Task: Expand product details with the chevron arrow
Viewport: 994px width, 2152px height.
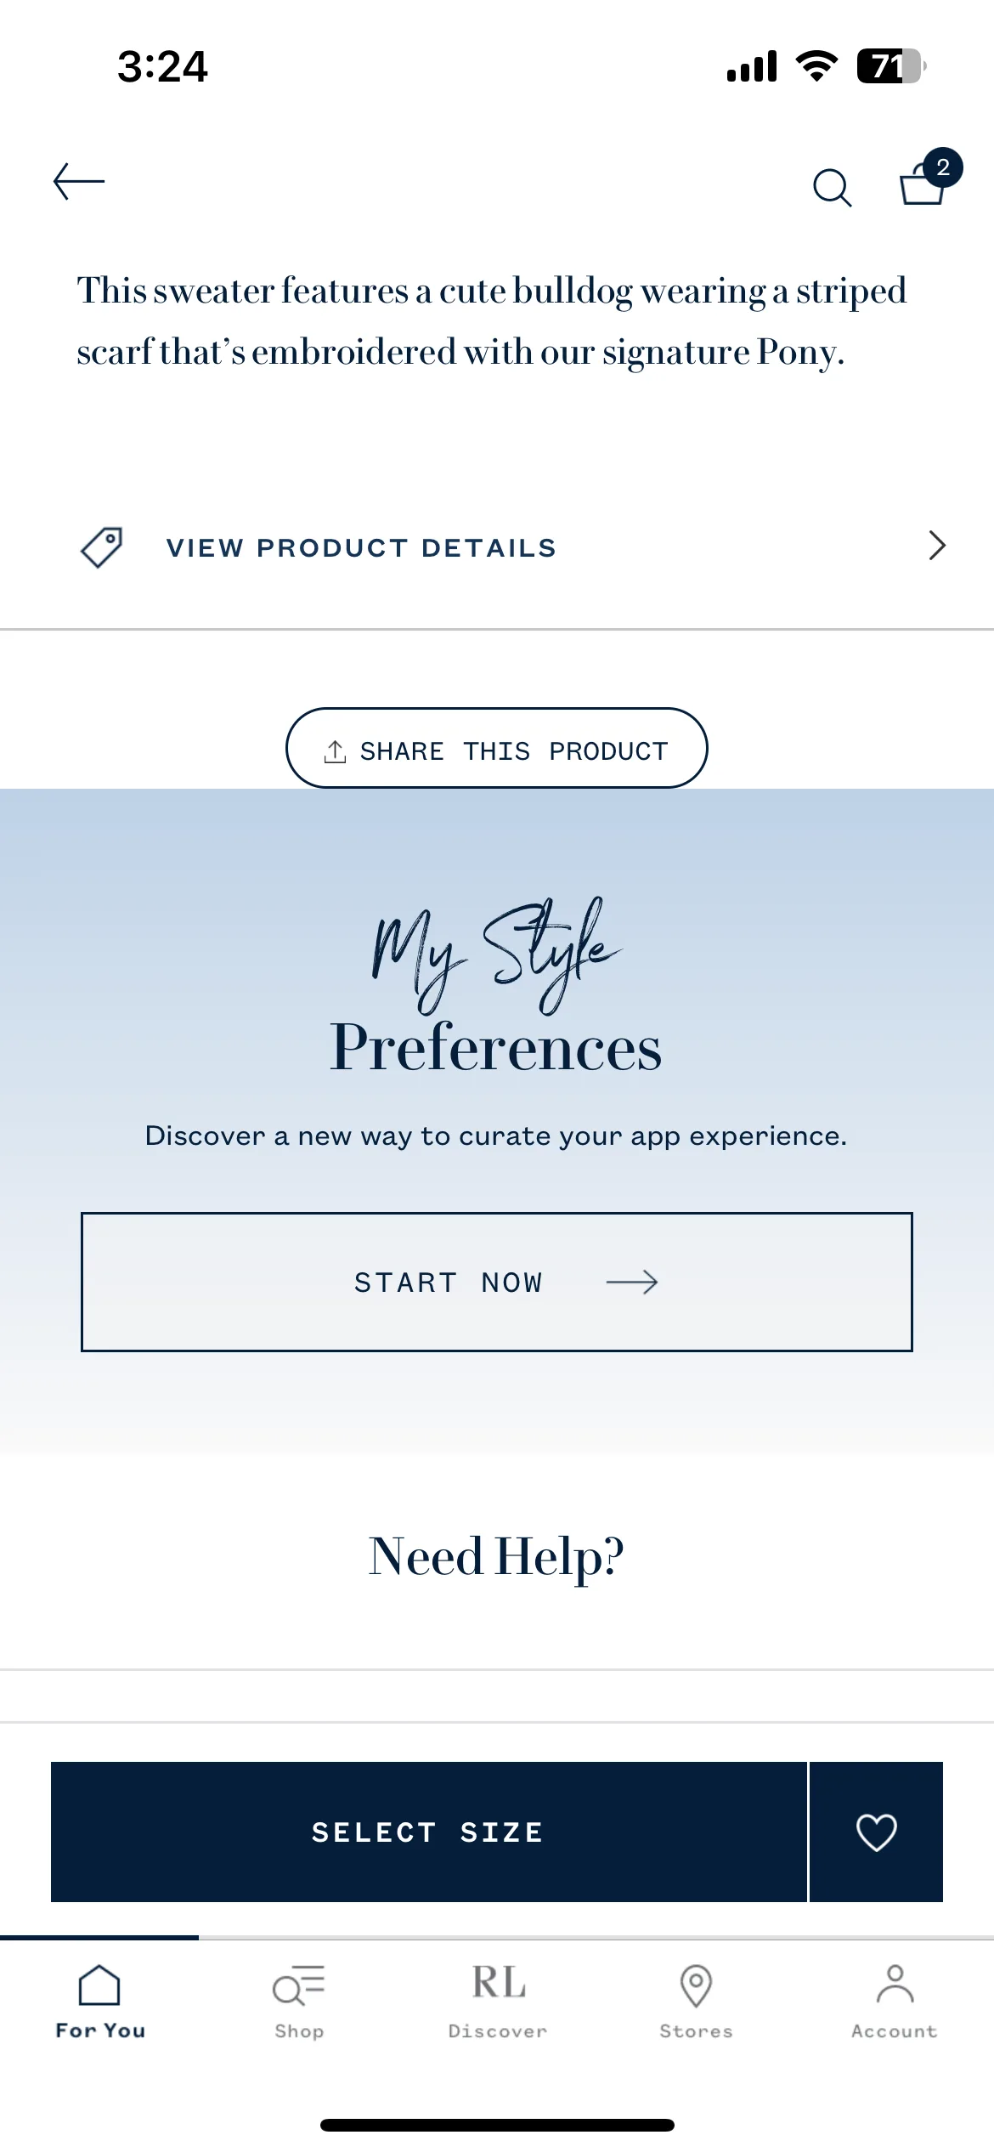Action: click(936, 546)
